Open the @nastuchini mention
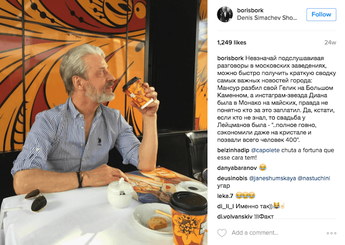This screenshot has height=245, width=345. (314, 178)
